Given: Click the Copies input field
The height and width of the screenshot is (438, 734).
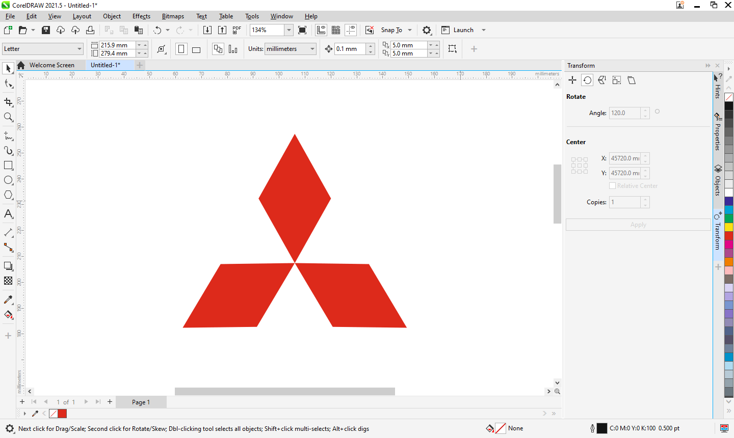Looking at the screenshot, I should (x=625, y=202).
